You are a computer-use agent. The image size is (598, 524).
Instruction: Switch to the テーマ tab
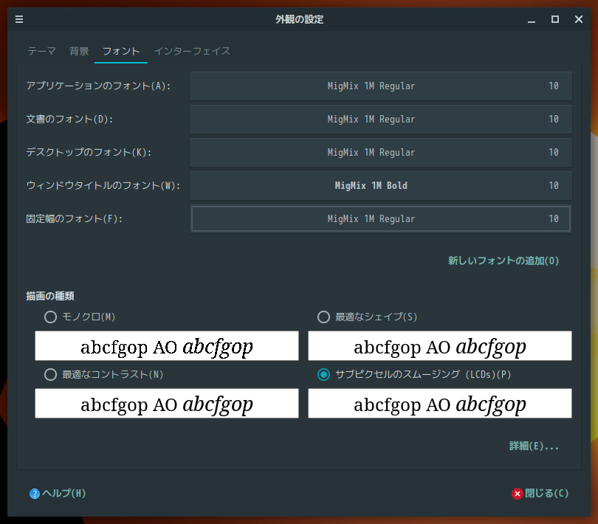click(41, 51)
